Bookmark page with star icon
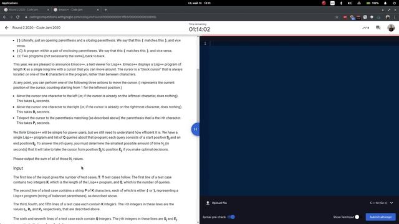The height and width of the screenshot is (224, 399). click(x=337, y=17)
